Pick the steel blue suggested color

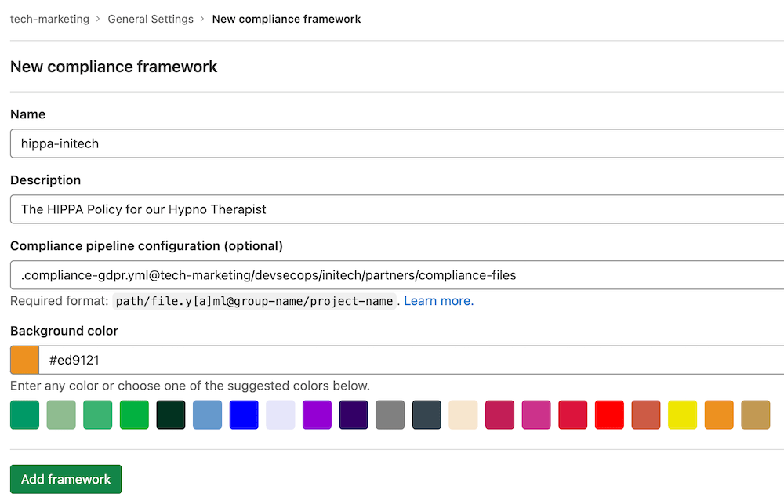[x=207, y=415]
